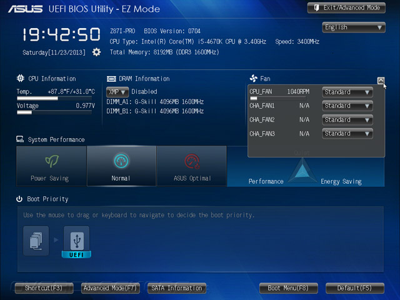The image size is (400, 300).
Task: Click DIMM_A1 G-Skill 4096MB entry
Action: tap(155, 102)
